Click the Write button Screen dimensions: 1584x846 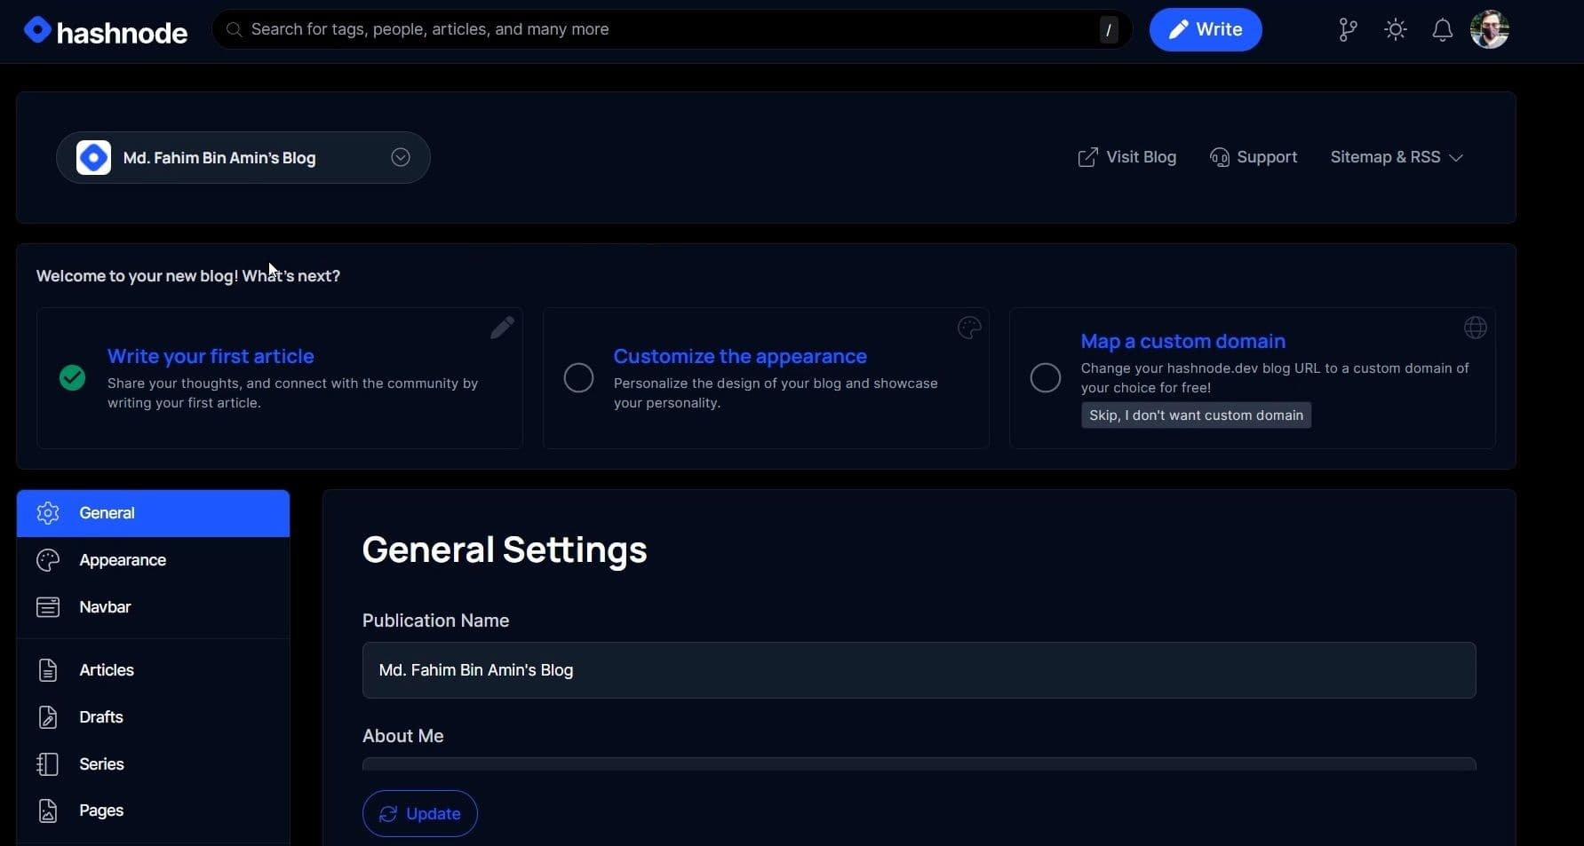(x=1206, y=29)
